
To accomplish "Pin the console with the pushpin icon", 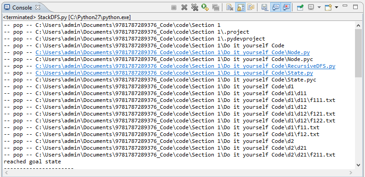I will [x=300, y=7].
